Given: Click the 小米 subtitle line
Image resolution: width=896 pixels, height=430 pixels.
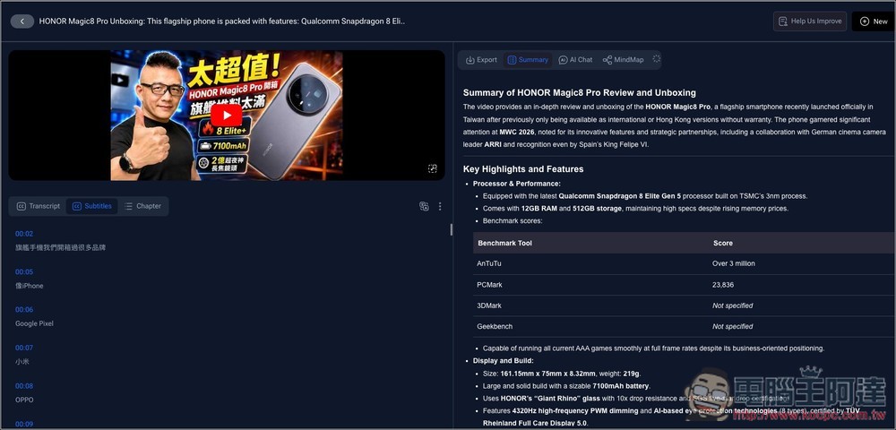Looking at the screenshot, I should 22,362.
